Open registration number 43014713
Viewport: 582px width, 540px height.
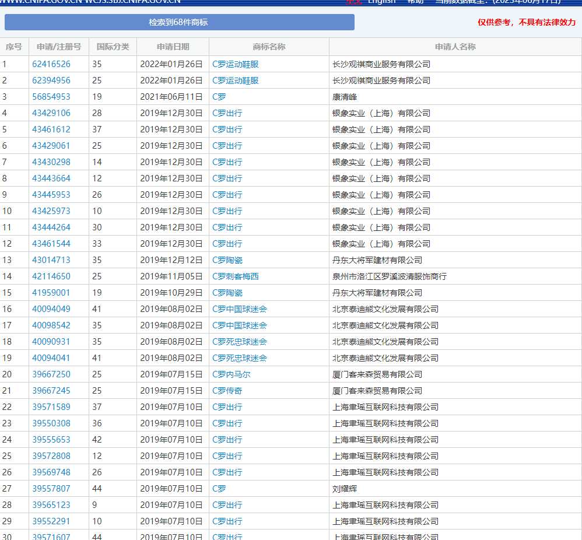tap(51, 260)
